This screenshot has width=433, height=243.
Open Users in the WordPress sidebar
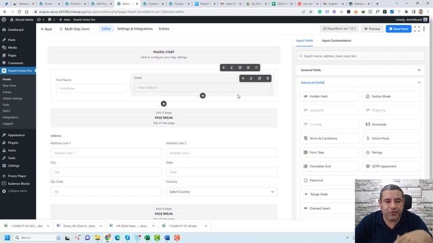coord(18,151)
